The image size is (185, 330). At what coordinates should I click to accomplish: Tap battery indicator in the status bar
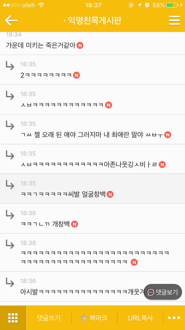coord(172,5)
